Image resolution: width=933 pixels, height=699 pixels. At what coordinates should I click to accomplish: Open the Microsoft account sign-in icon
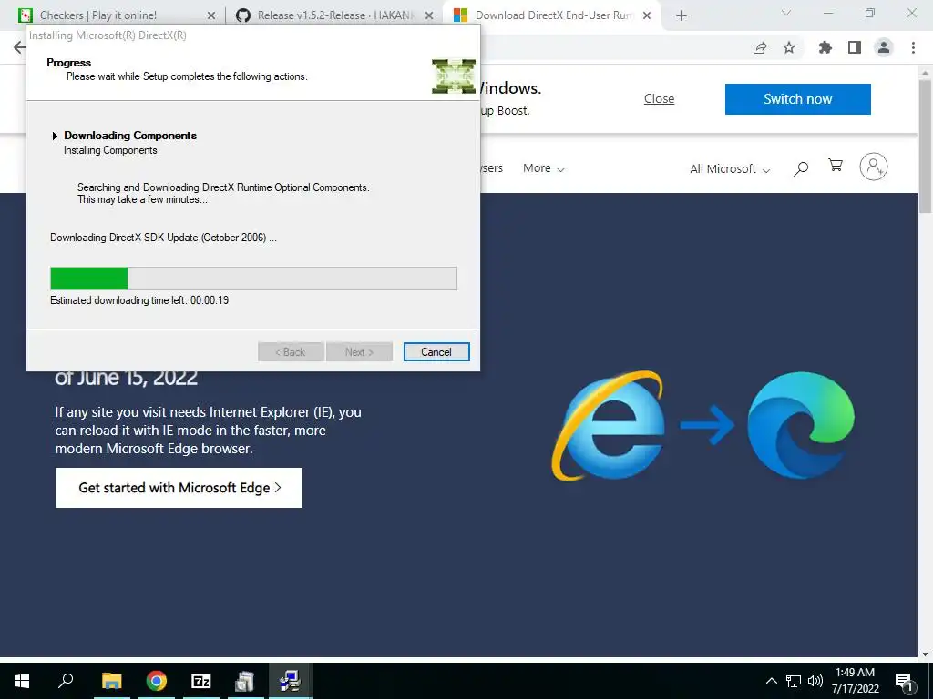[874, 167]
